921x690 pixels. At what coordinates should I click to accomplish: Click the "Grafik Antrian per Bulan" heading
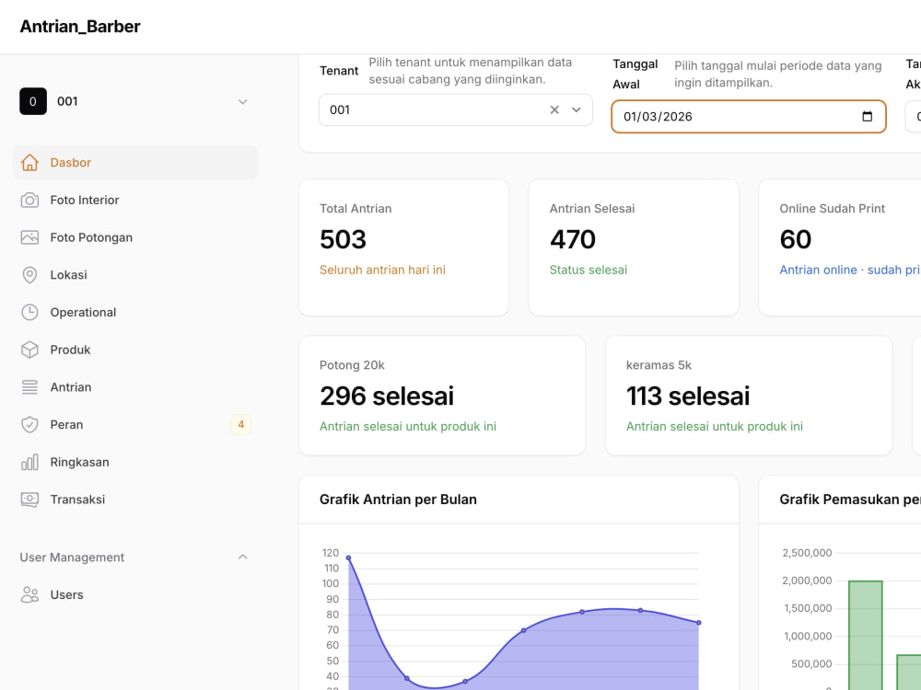pos(398,500)
